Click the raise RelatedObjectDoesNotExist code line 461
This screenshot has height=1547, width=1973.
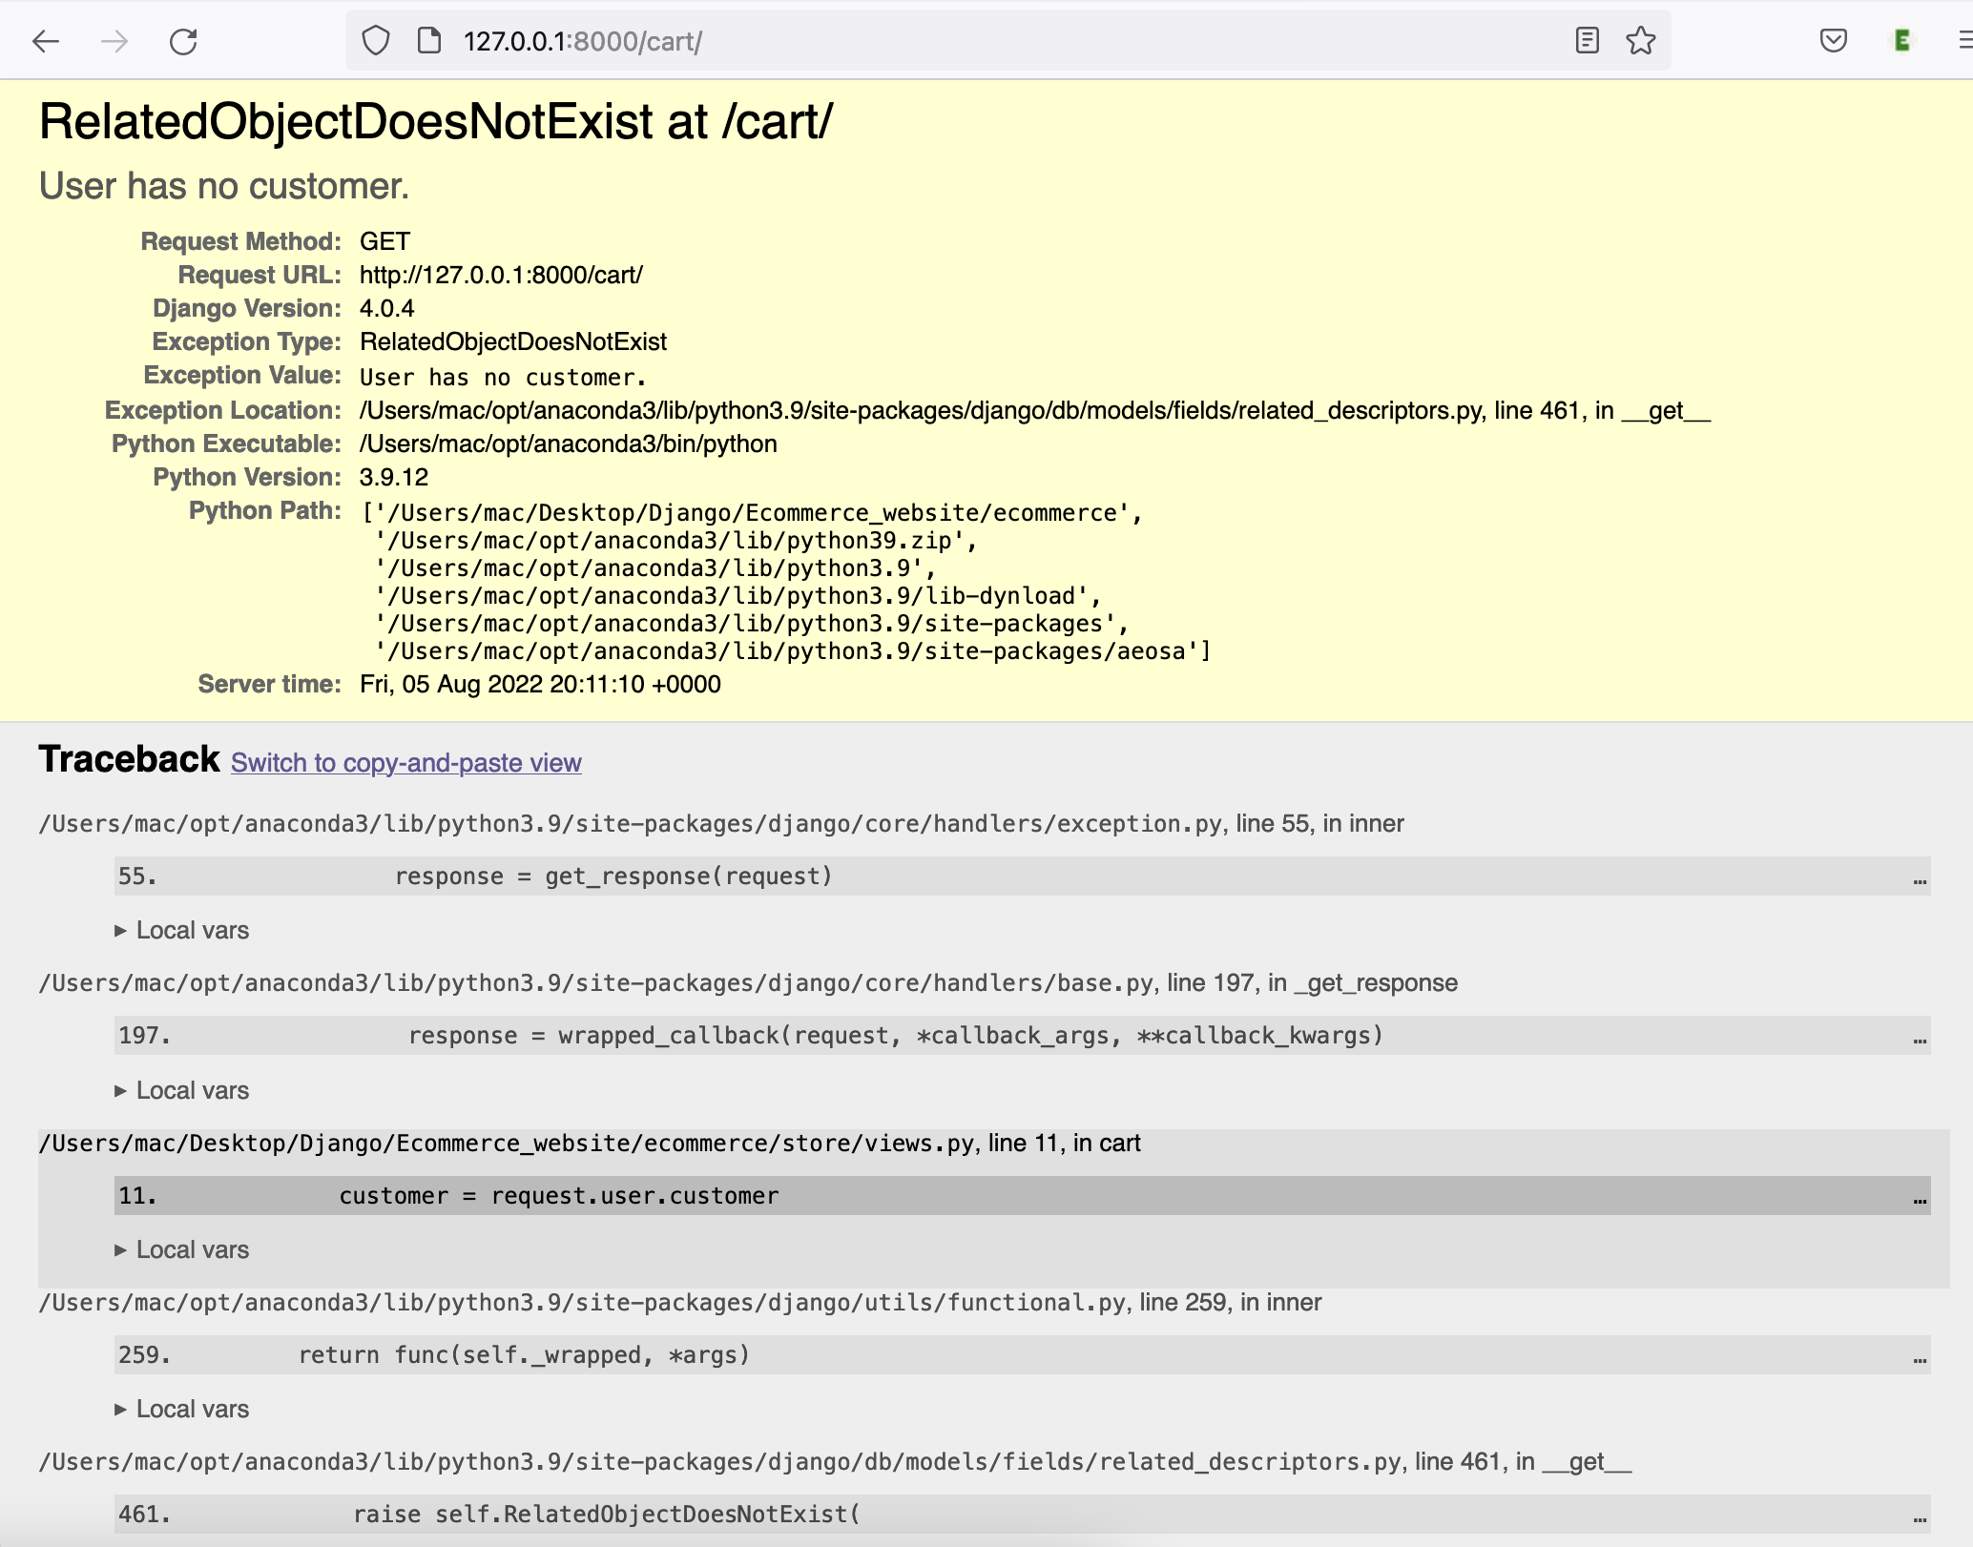607,1515
